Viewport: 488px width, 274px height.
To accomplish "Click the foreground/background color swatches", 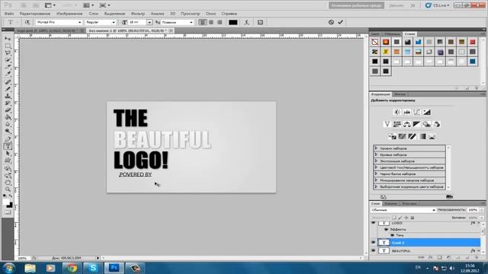I will point(8,204).
